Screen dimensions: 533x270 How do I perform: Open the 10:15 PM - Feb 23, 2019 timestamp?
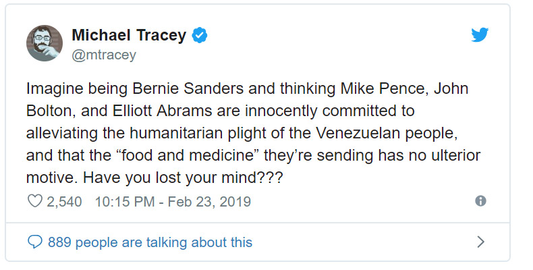coord(173,201)
